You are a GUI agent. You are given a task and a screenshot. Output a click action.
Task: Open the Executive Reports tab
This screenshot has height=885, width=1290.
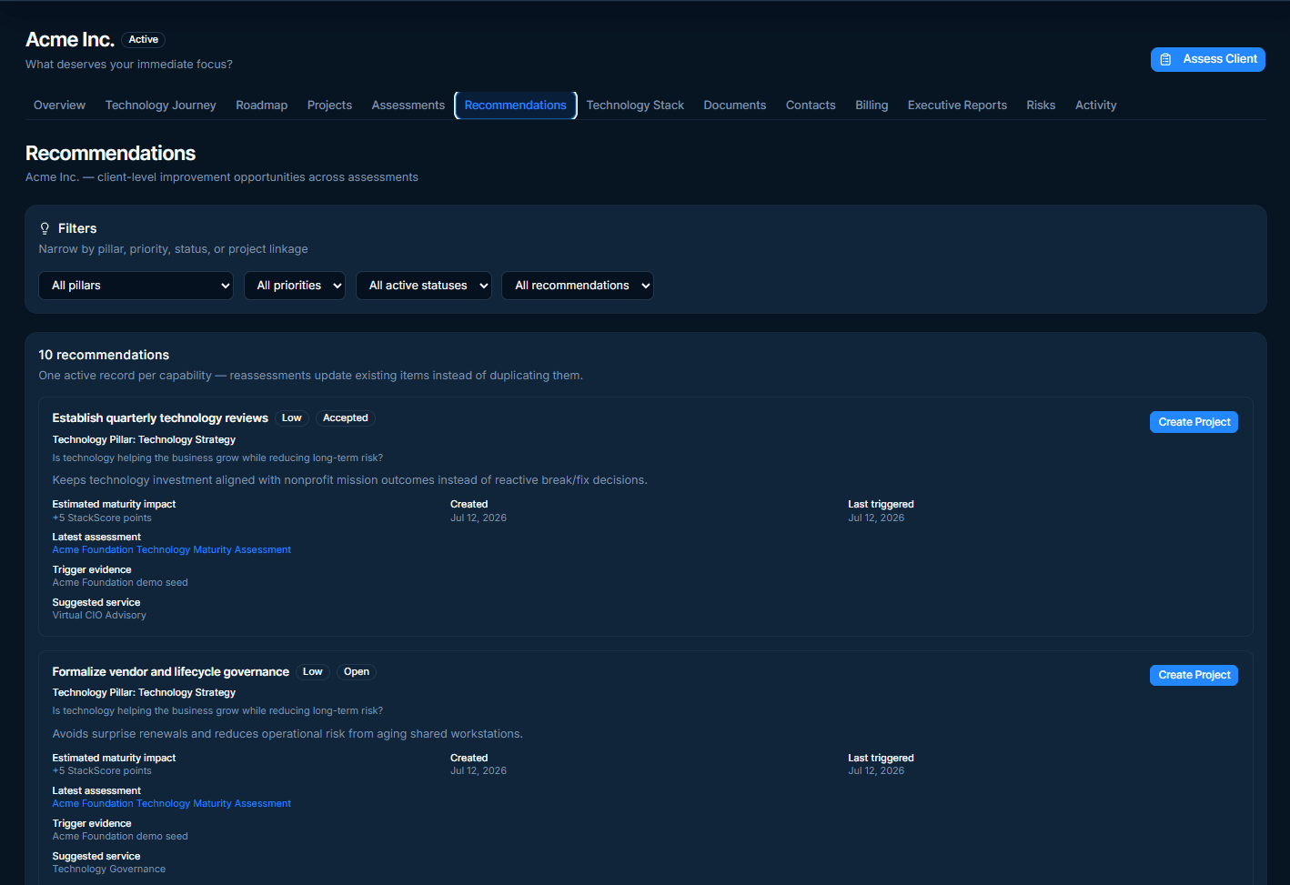(x=957, y=106)
